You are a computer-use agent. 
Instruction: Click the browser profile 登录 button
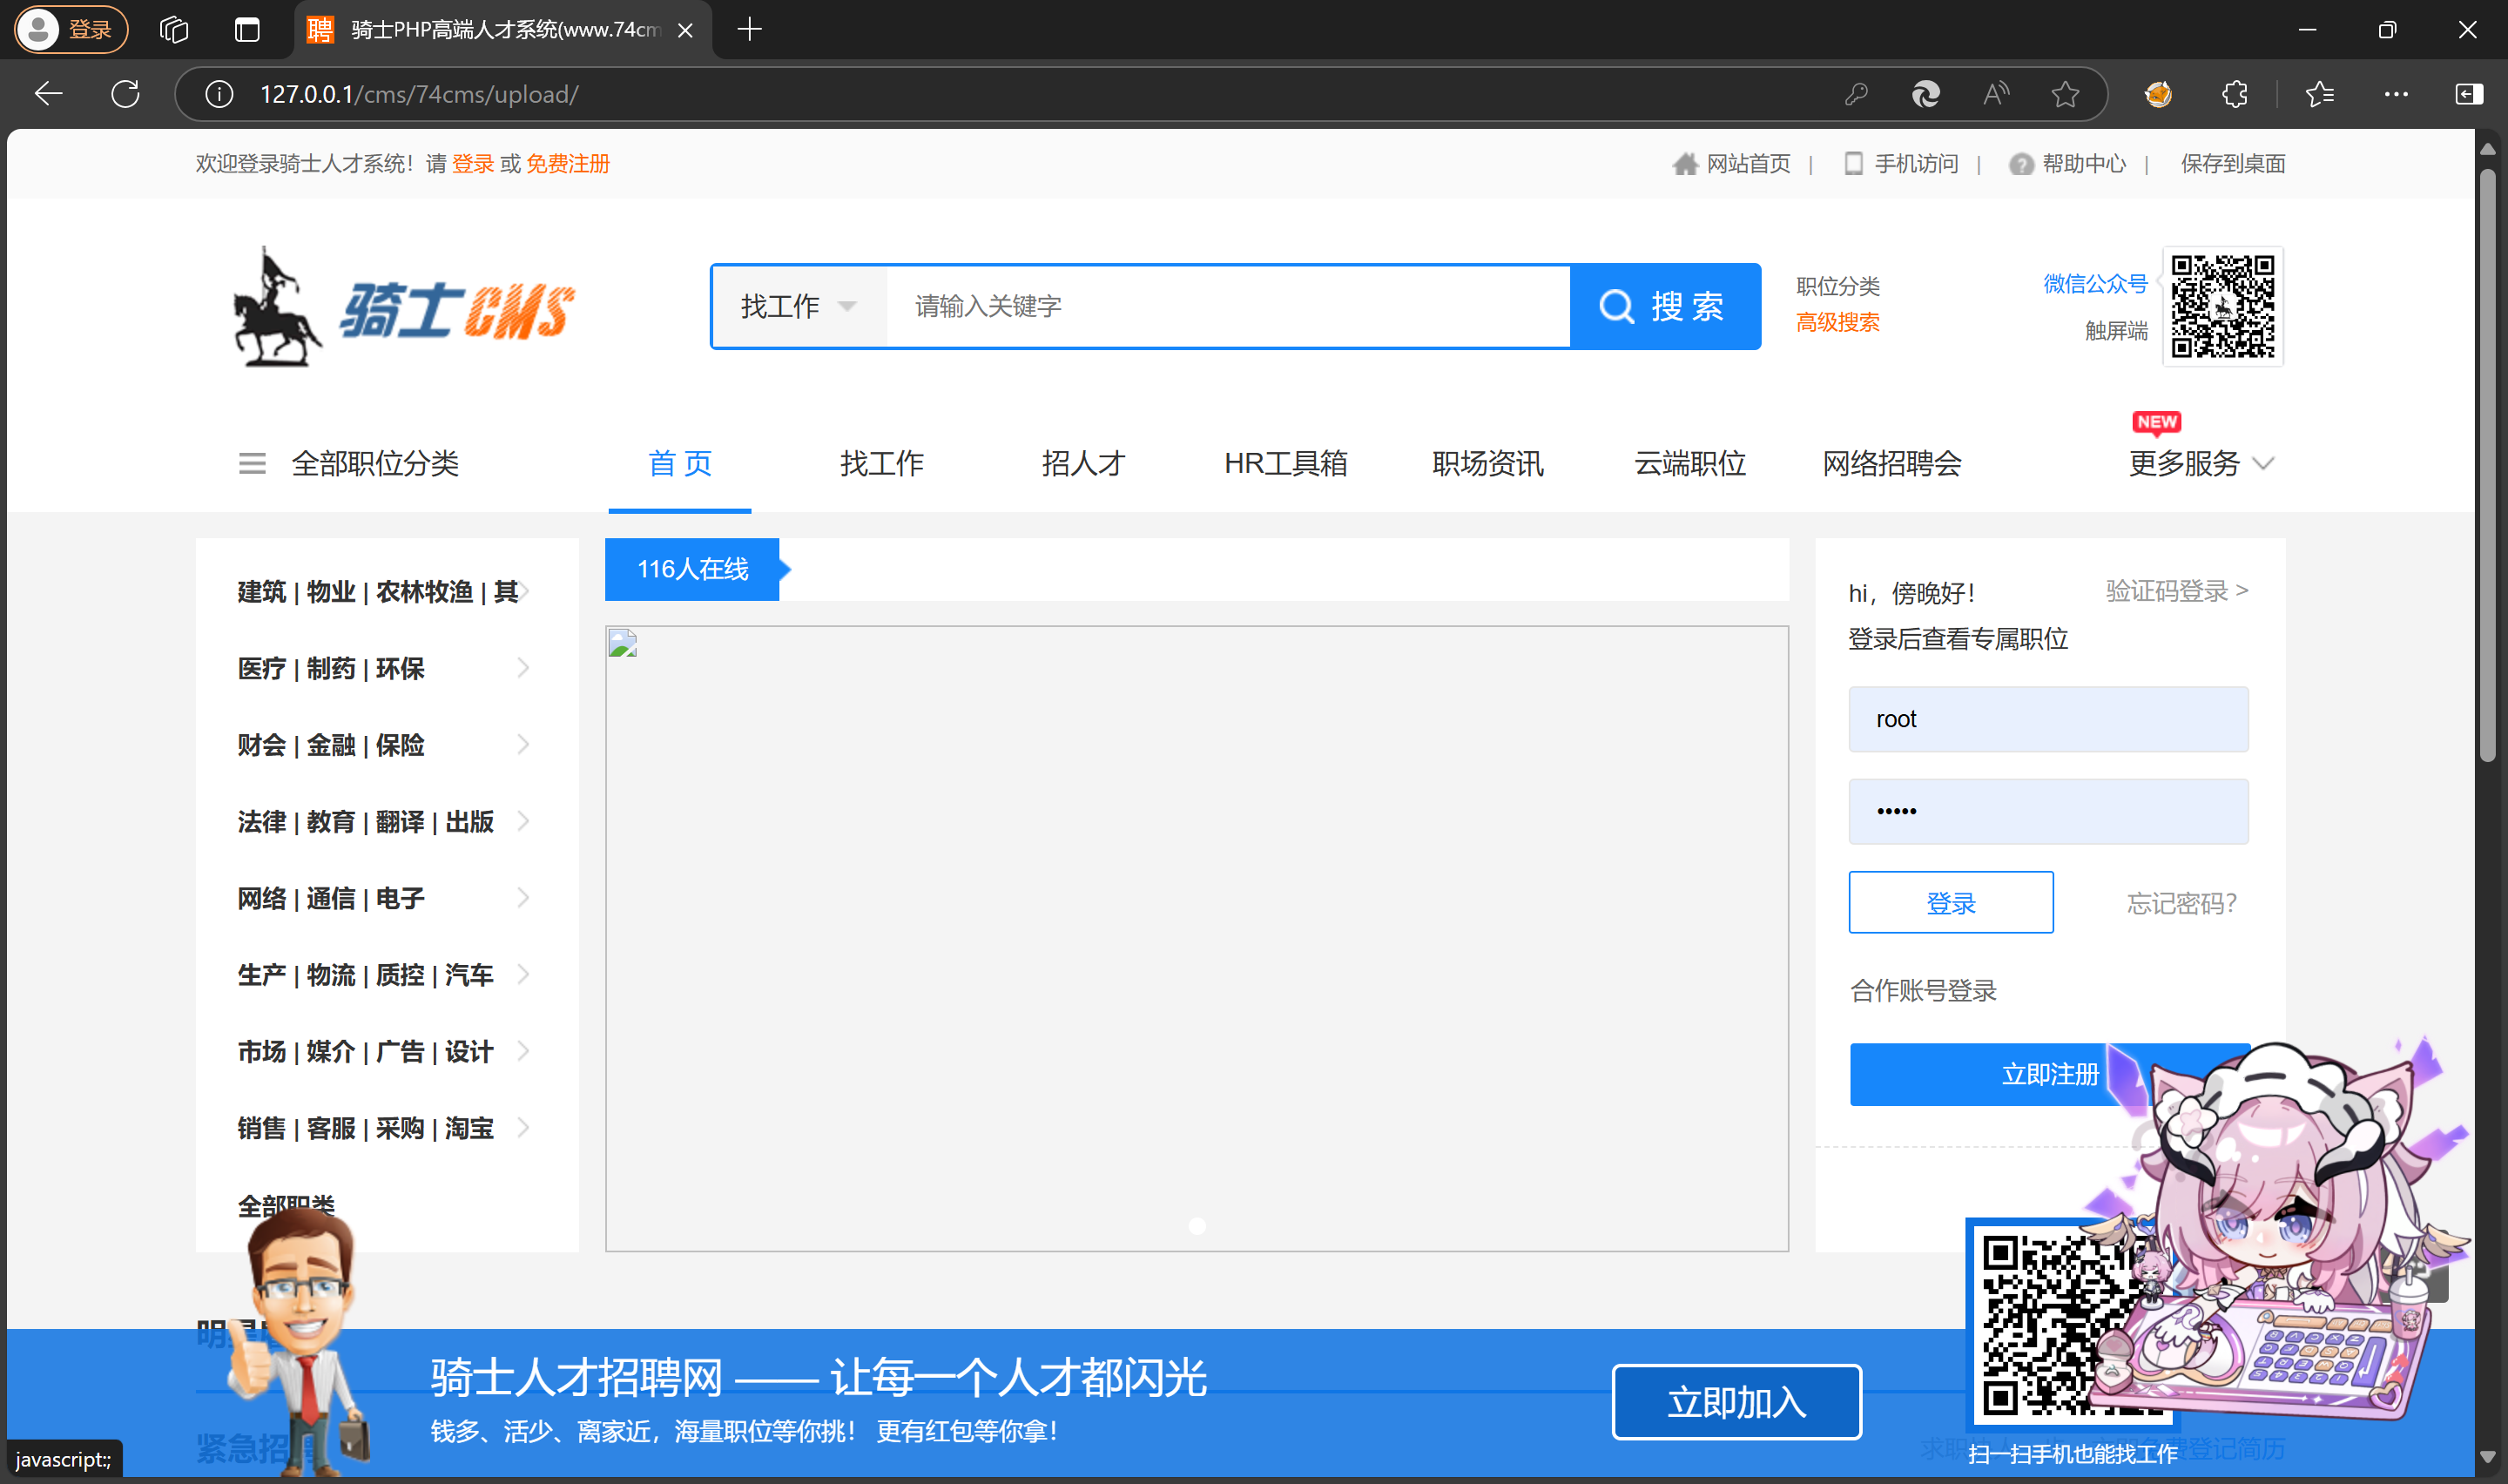tap(71, 29)
